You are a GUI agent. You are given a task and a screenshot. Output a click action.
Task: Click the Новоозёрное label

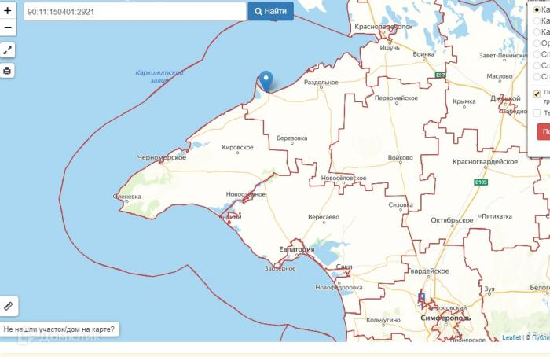tap(245, 194)
